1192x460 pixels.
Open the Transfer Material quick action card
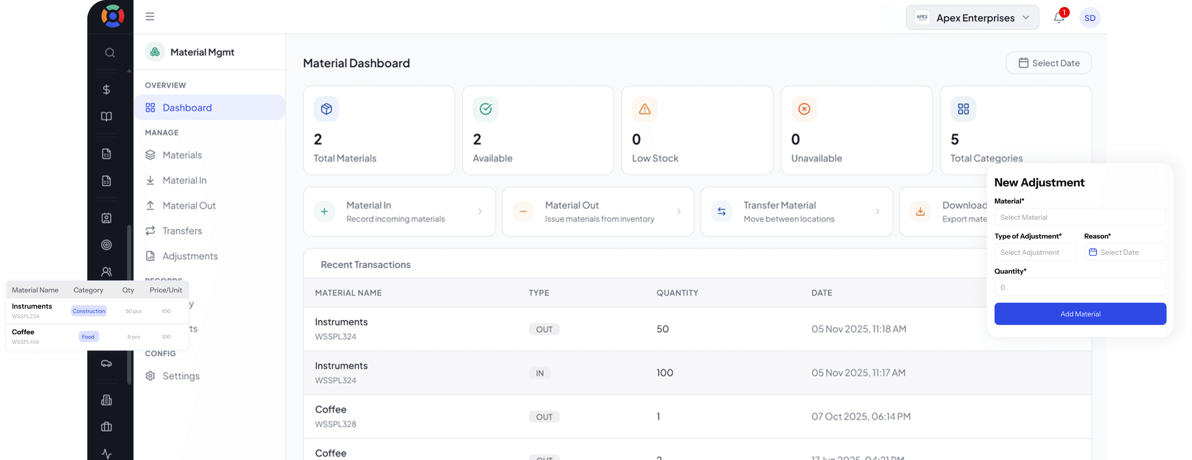click(796, 212)
